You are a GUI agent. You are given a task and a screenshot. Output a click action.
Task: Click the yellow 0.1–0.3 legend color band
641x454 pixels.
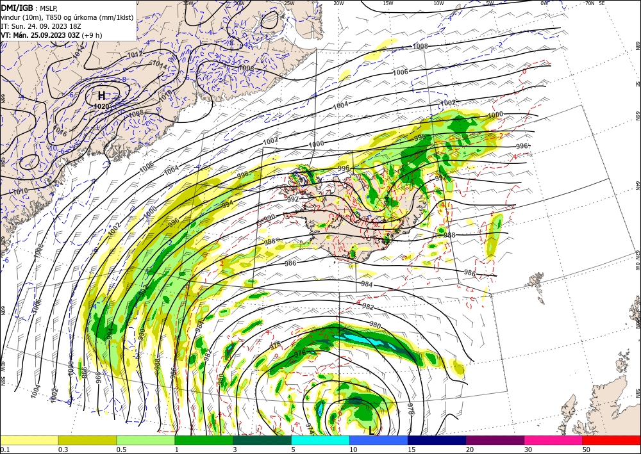(29, 440)
